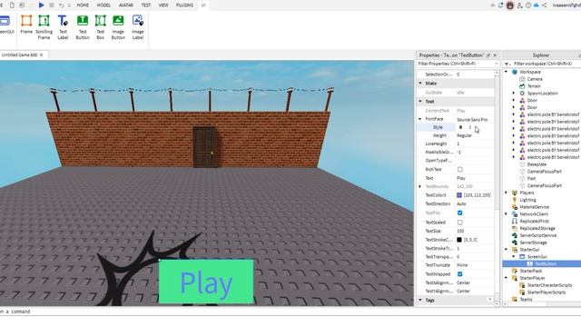Viewport: 581px width, 327px height.
Task: Insert a Text Button element
Action: [x=83, y=26]
